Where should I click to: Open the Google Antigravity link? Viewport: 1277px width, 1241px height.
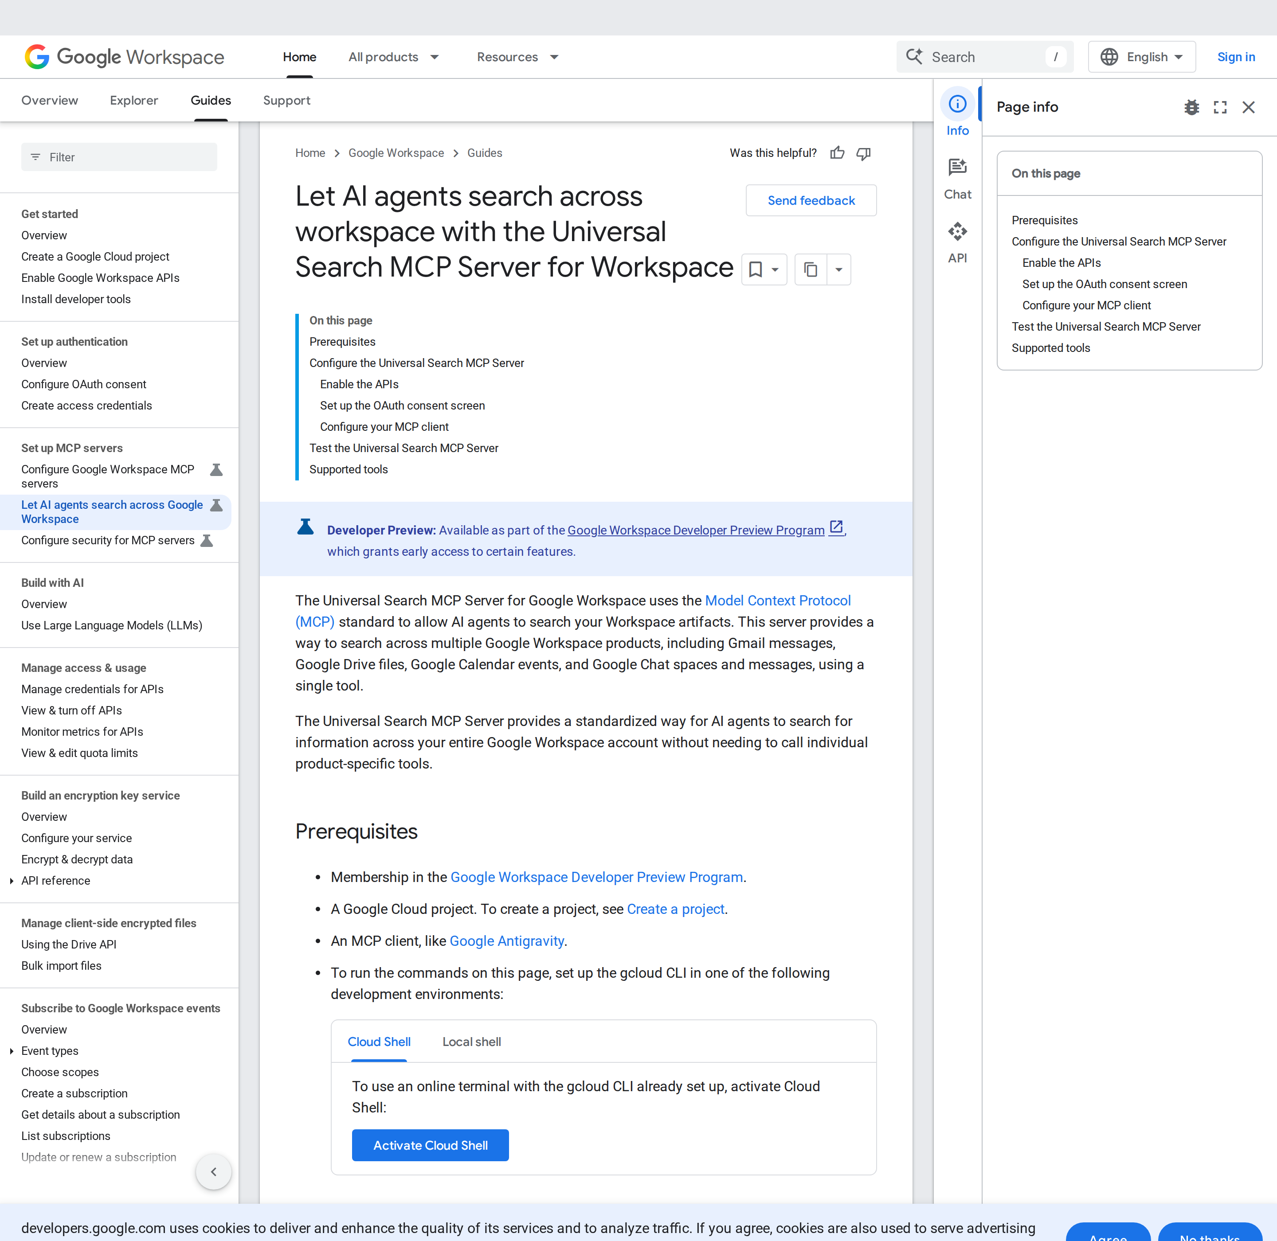coord(507,941)
